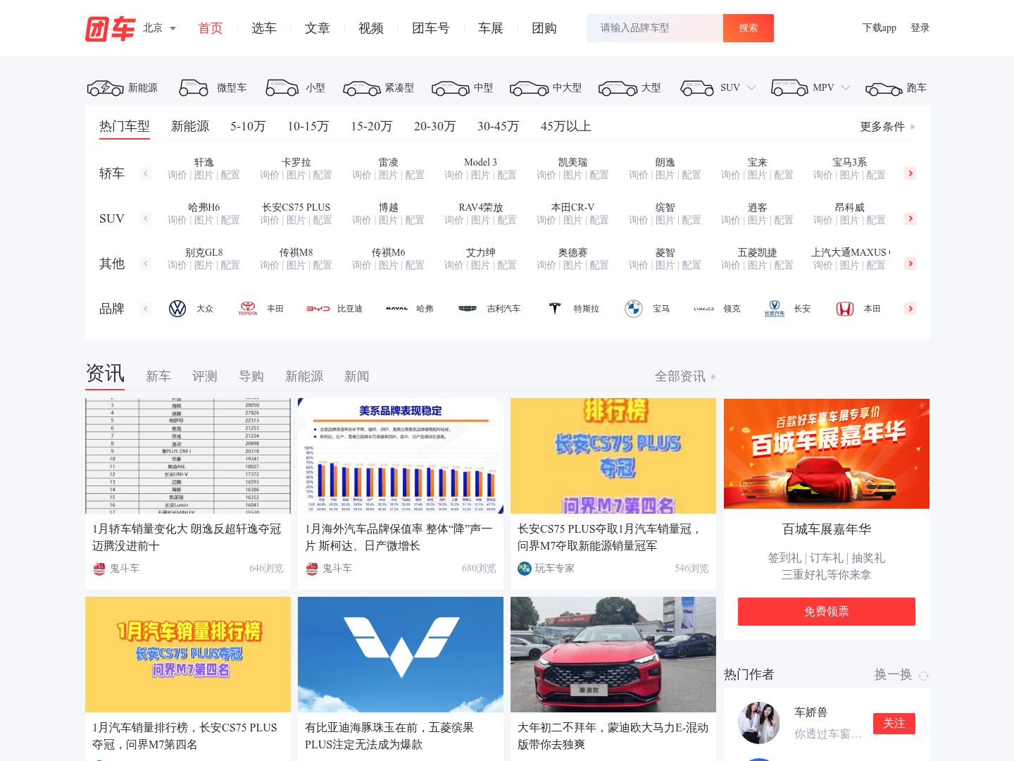Open 车娇兽 author avatar

[759, 723]
